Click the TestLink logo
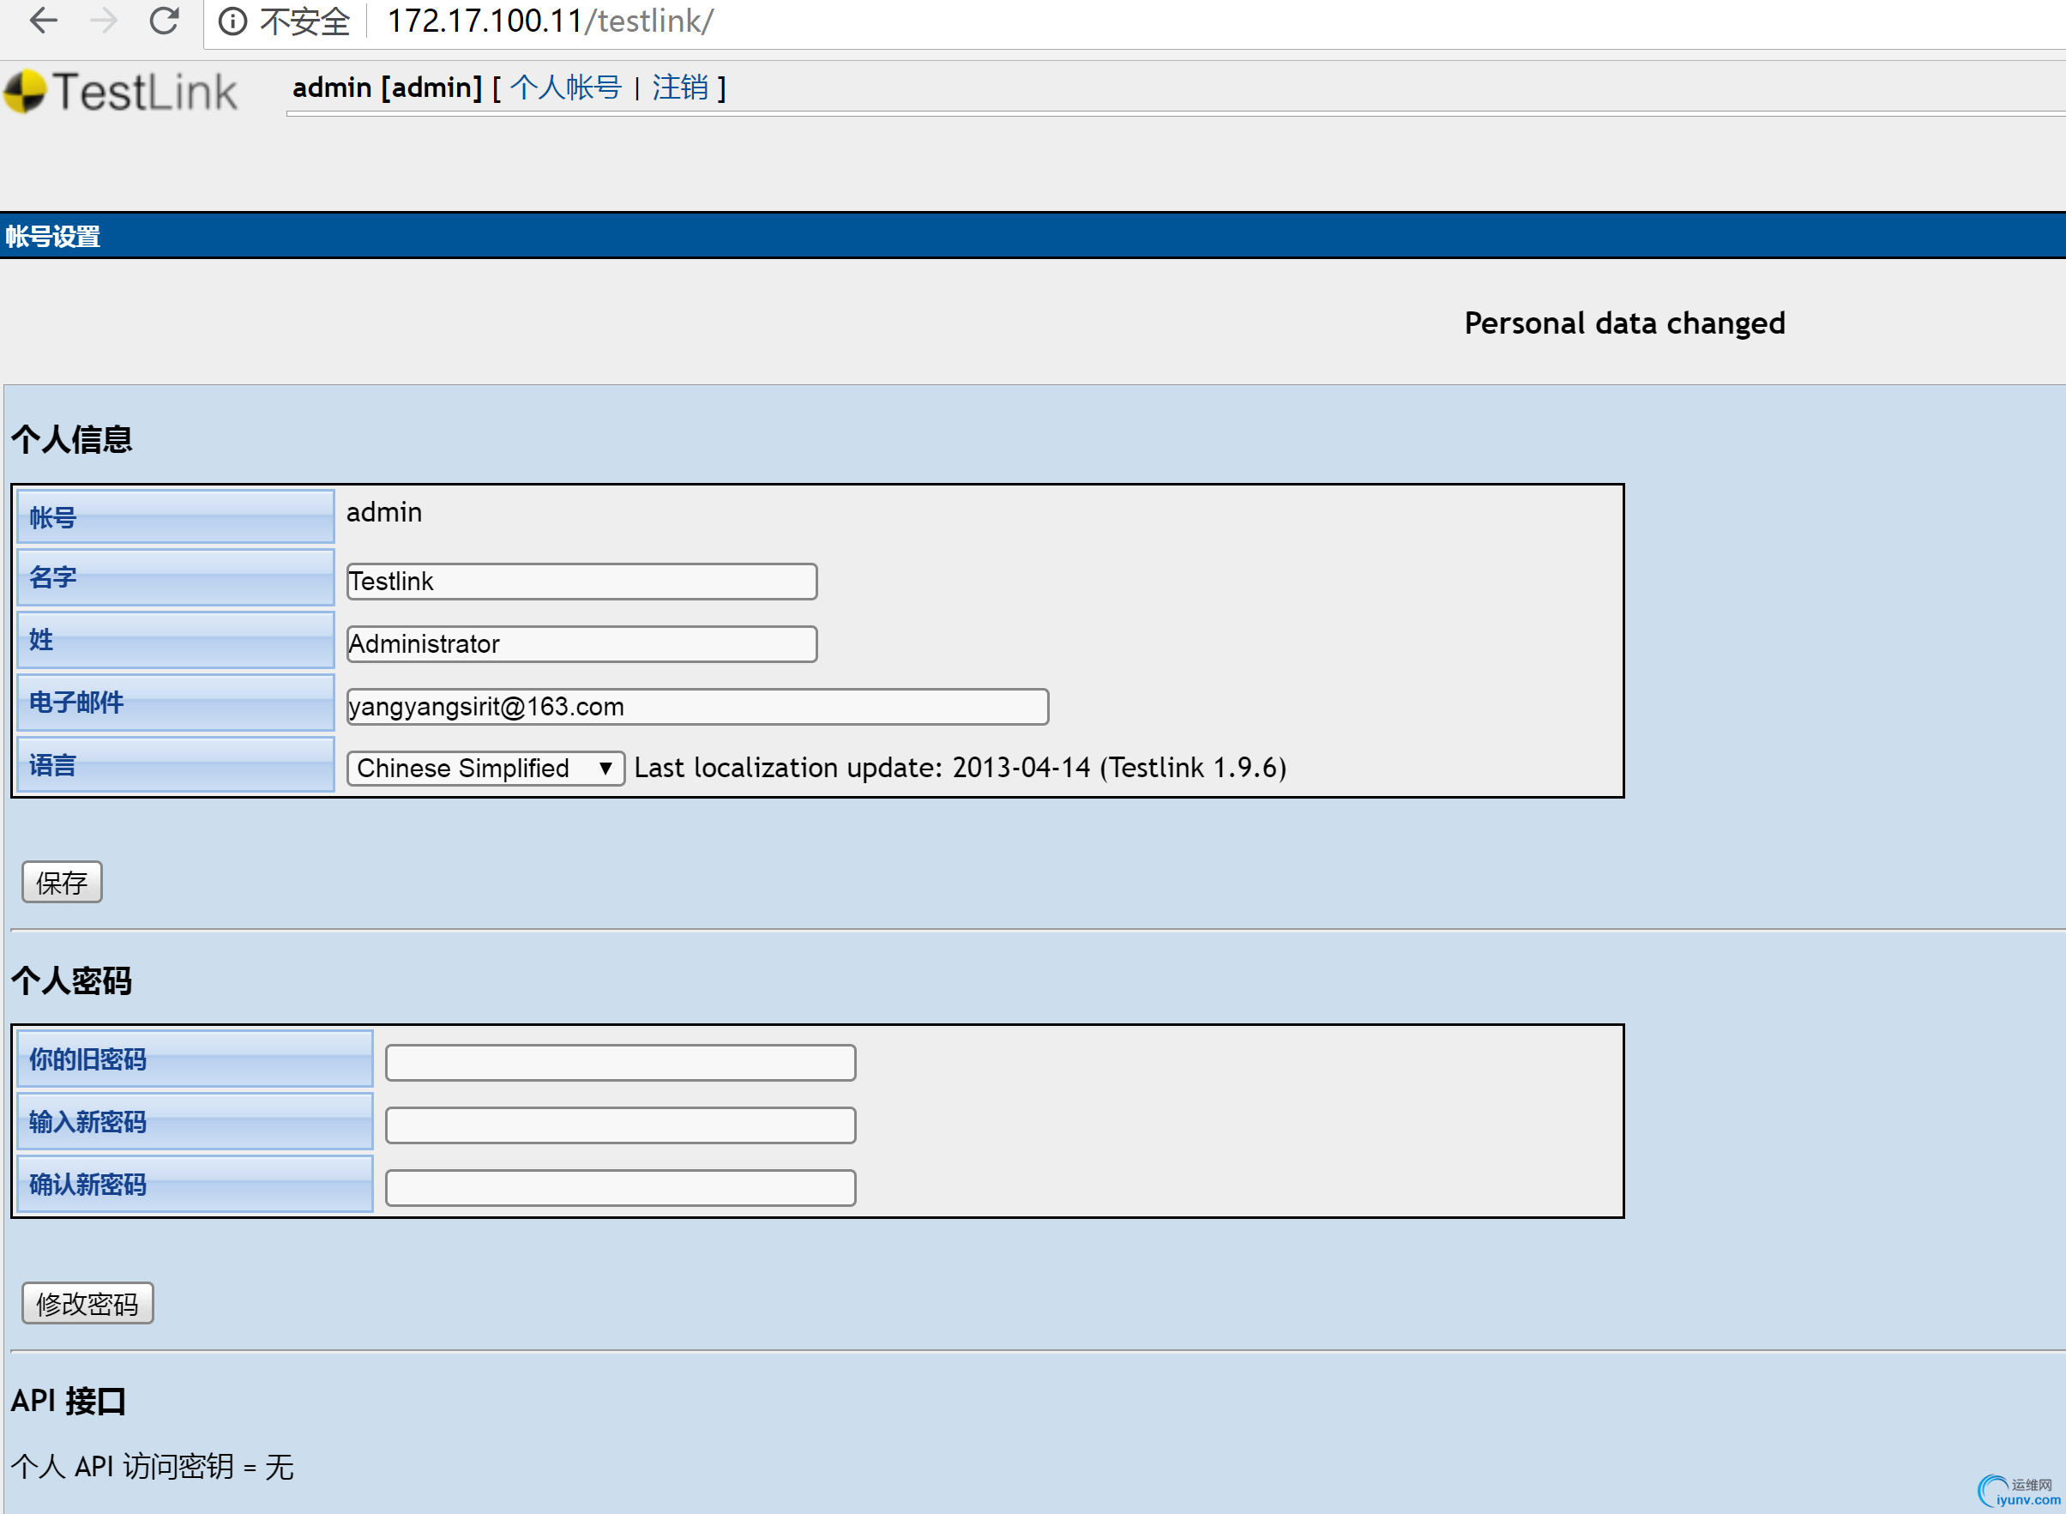Image resolution: width=2066 pixels, height=1514 pixels. coord(120,92)
